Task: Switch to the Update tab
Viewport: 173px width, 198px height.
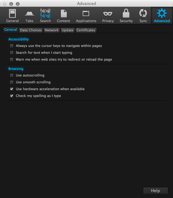Action: click(68, 30)
